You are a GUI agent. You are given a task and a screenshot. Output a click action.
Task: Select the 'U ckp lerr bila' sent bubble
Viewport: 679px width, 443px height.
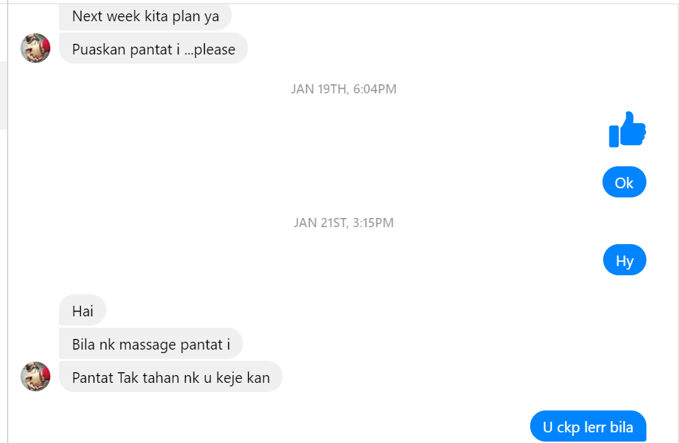(588, 426)
